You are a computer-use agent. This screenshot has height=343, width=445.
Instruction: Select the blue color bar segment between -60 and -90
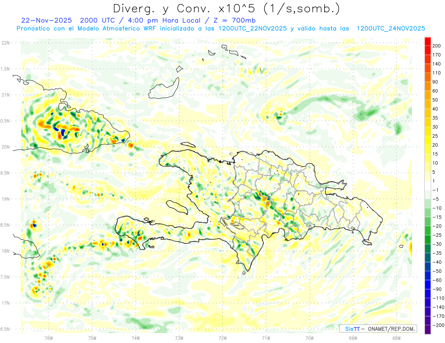point(428,285)
